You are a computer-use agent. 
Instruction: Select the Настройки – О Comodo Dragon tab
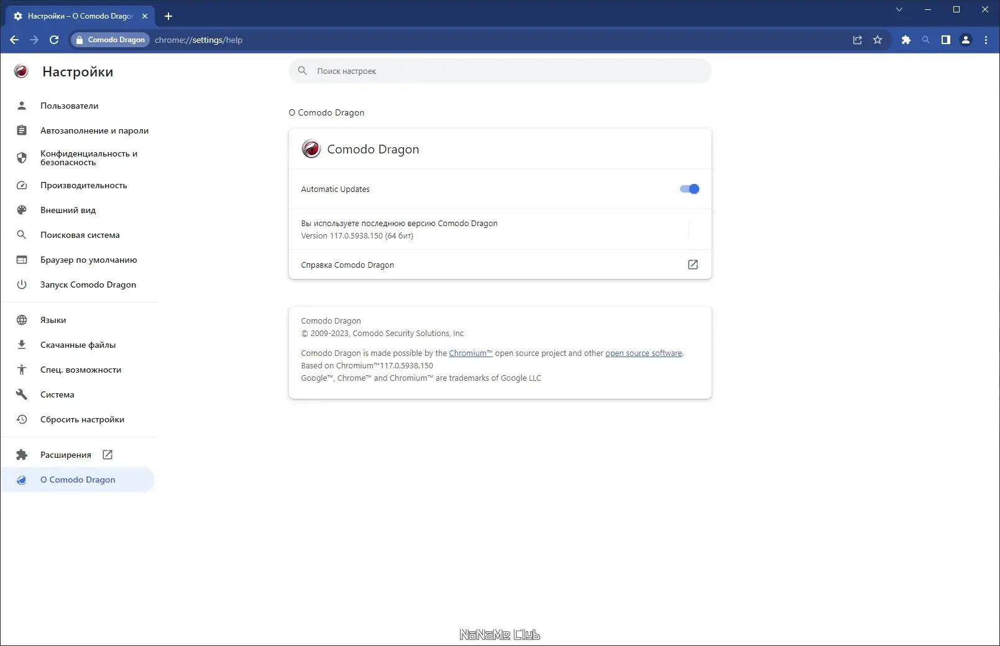point(81,16)
